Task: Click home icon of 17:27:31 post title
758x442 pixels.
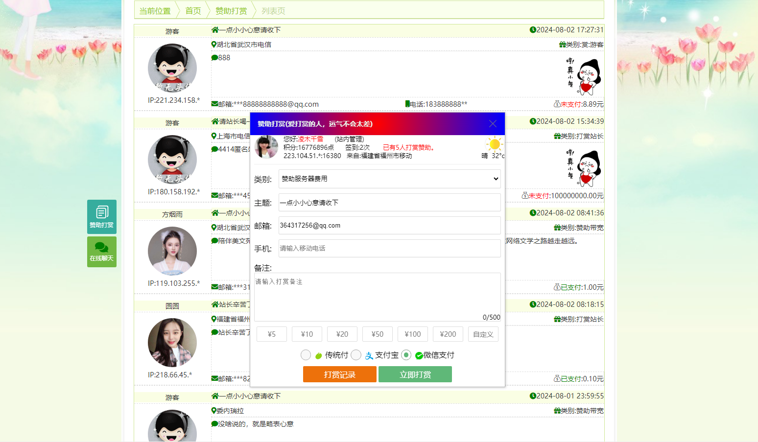Action: pos(215,30)
